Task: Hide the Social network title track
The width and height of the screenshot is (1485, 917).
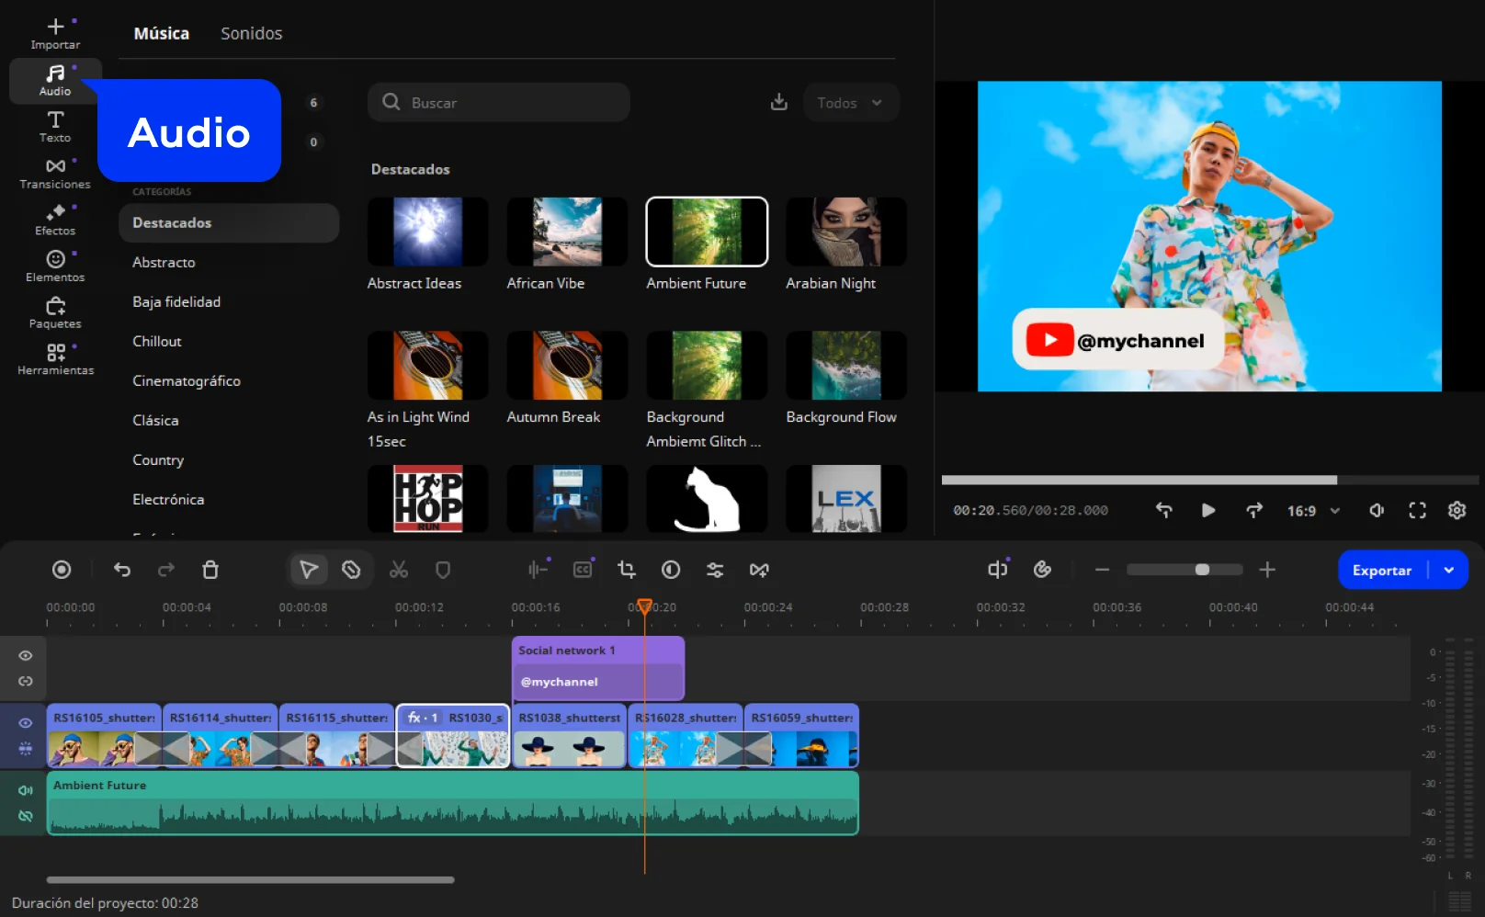Action: pos(26,656)
